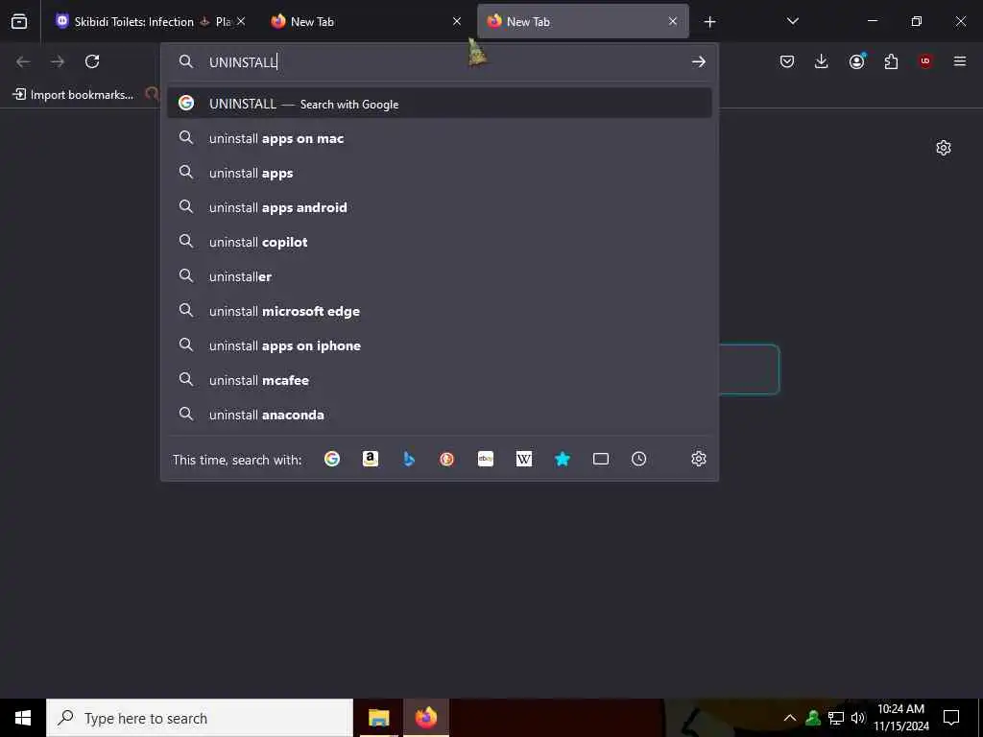Click the Type here to search box
This screenshot has width=983, height=737.
click(x=200, y=718)
